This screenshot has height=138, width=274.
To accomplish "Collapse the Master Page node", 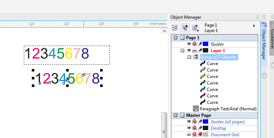I will (176, 115).
